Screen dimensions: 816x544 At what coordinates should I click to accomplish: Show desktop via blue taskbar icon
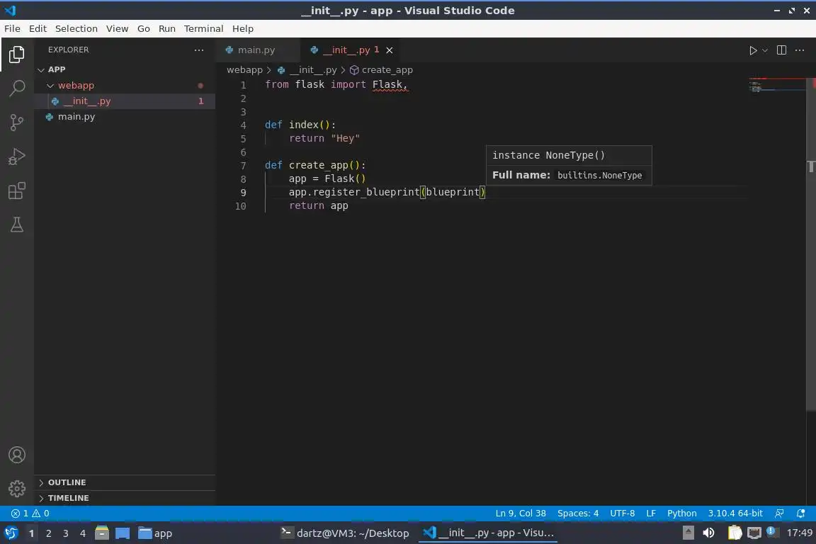coord(123,533)
